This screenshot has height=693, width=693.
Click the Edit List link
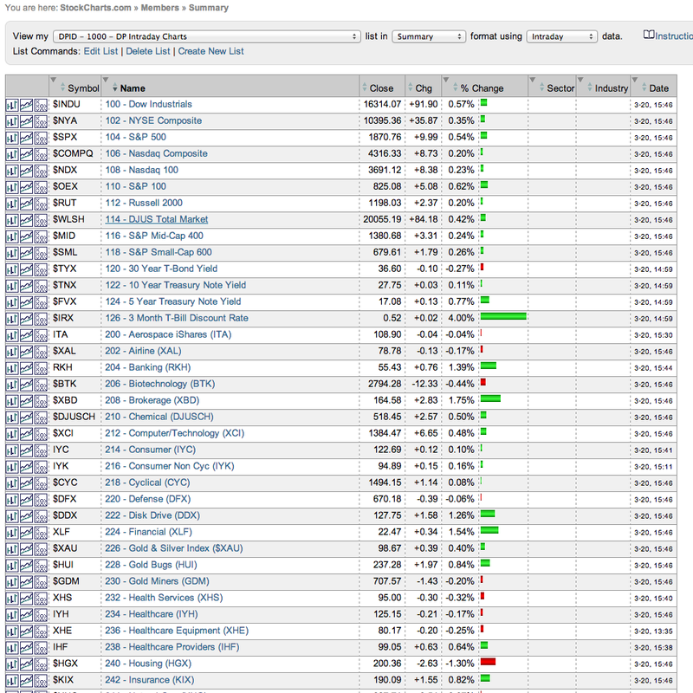[x=100, y=51]
